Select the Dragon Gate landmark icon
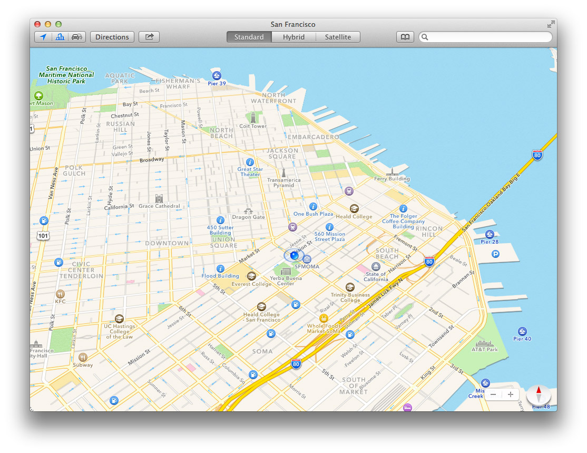 click(248, 211)
